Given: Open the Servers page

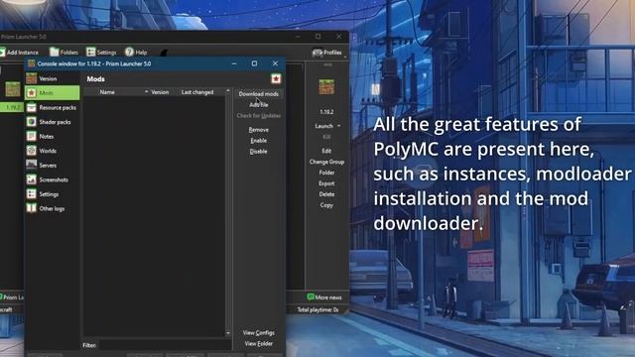Looking at the screenshot, I should tap(53, 166).
